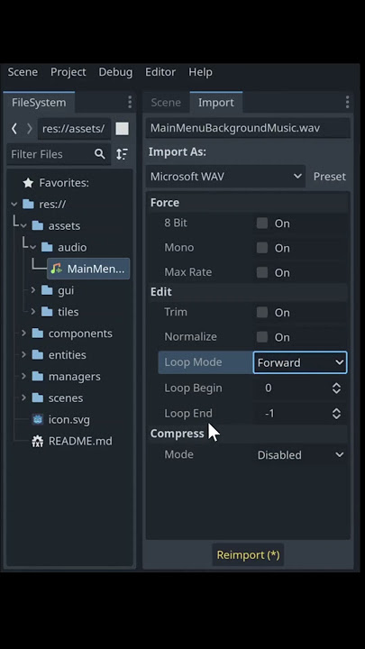Click the Reimport (*) button

(249, 554)
